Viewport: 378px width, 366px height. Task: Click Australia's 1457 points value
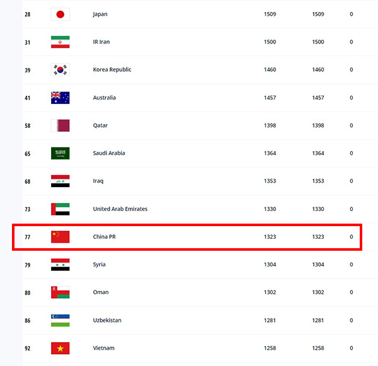[270, 98]
